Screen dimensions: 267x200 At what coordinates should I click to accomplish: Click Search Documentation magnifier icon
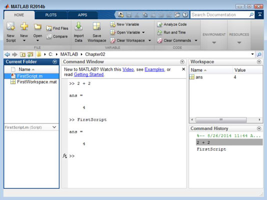point(251,15)
